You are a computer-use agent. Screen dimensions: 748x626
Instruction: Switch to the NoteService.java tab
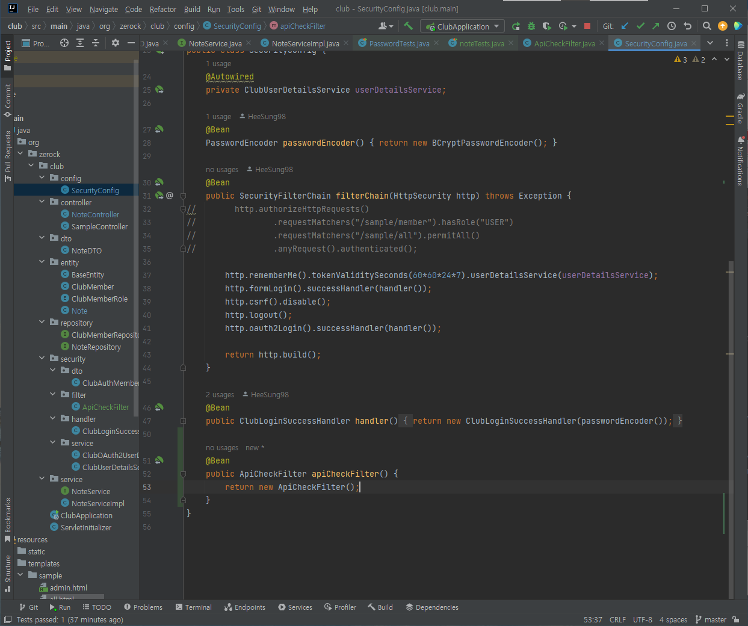[215, 43]
